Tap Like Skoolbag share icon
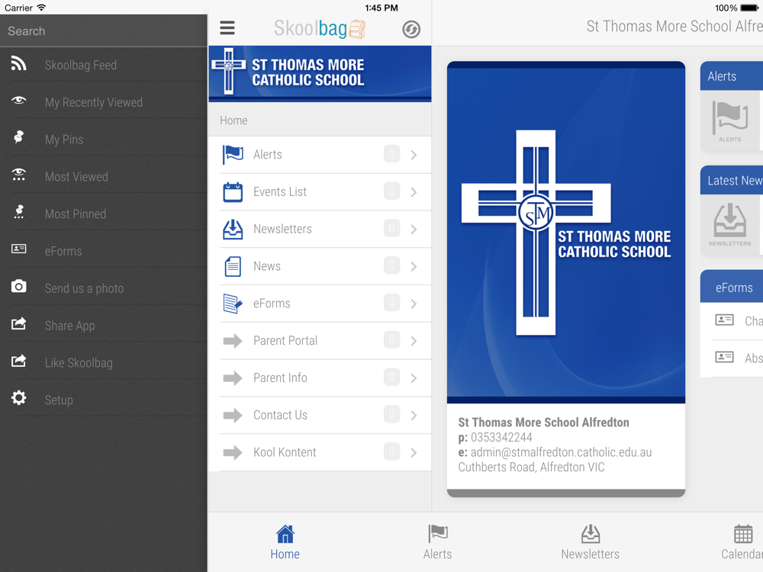The width and height of the screenshot is (763, 572). [18, 361]
